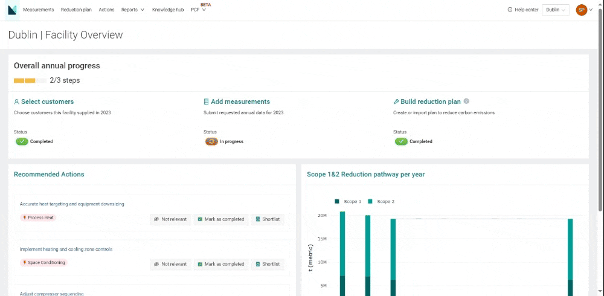Click the Help center question mark icon
604x296 pixels.
pyautogui.click(x=510, y=10)
